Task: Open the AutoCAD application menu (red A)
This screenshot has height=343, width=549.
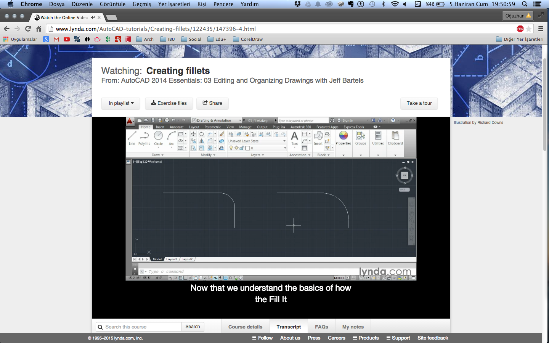Action: click(130, 121)
